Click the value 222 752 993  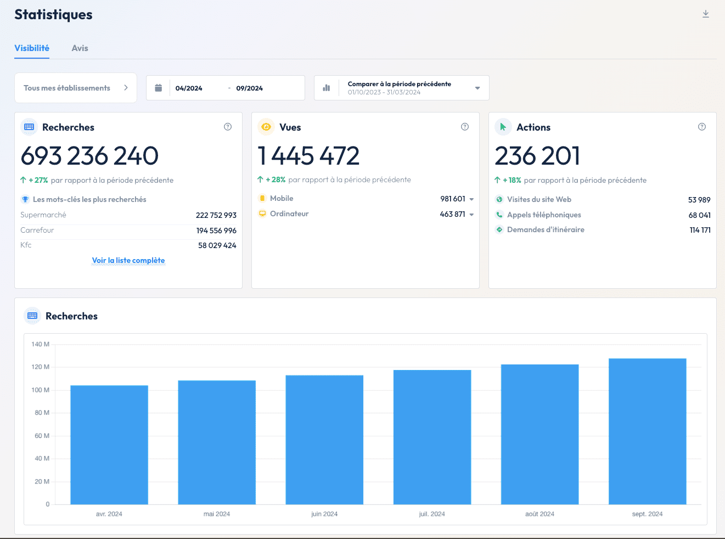[216, 215]
